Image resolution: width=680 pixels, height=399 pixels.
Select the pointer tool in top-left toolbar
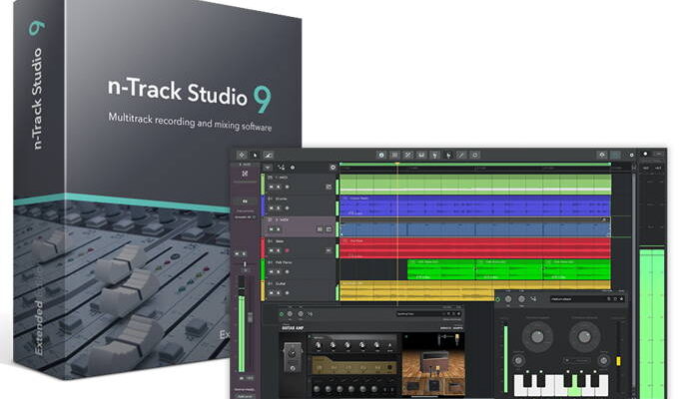[255, 156]
